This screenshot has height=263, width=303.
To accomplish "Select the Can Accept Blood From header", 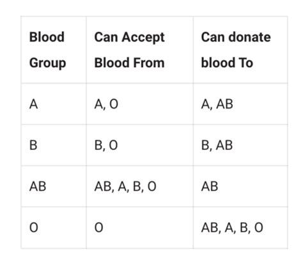I will click(x=140, y=50).
